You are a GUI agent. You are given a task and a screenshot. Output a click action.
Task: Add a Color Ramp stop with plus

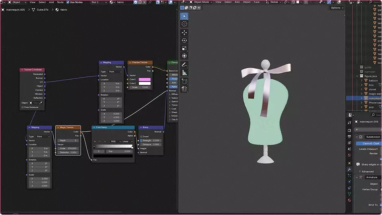click(95, 141)
